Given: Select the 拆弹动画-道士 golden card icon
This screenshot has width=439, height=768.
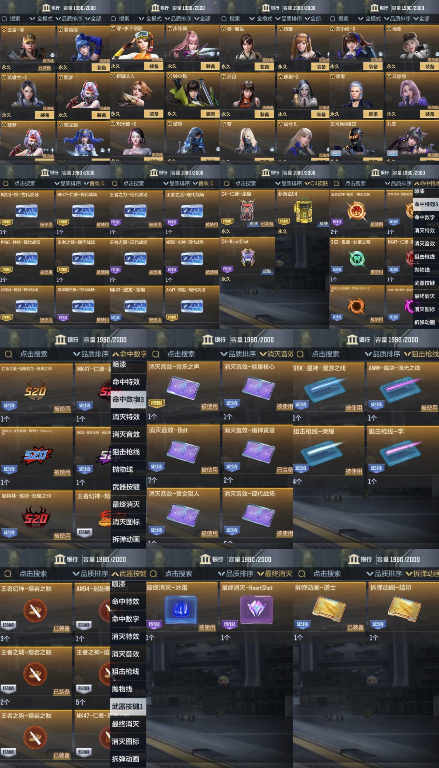Looking at the screenshot, I should tap(329, 609).
